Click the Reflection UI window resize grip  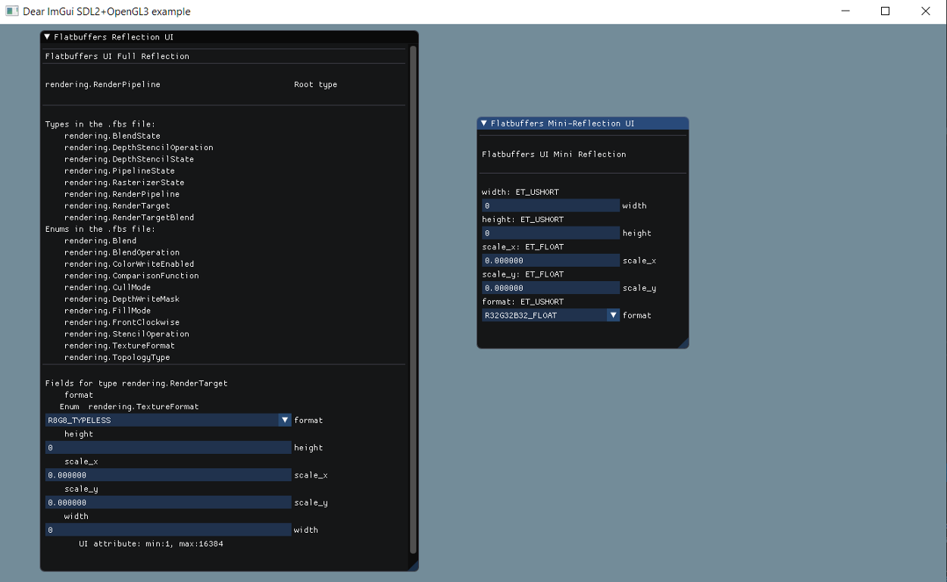pyautogui.click(x=414, y=566)
